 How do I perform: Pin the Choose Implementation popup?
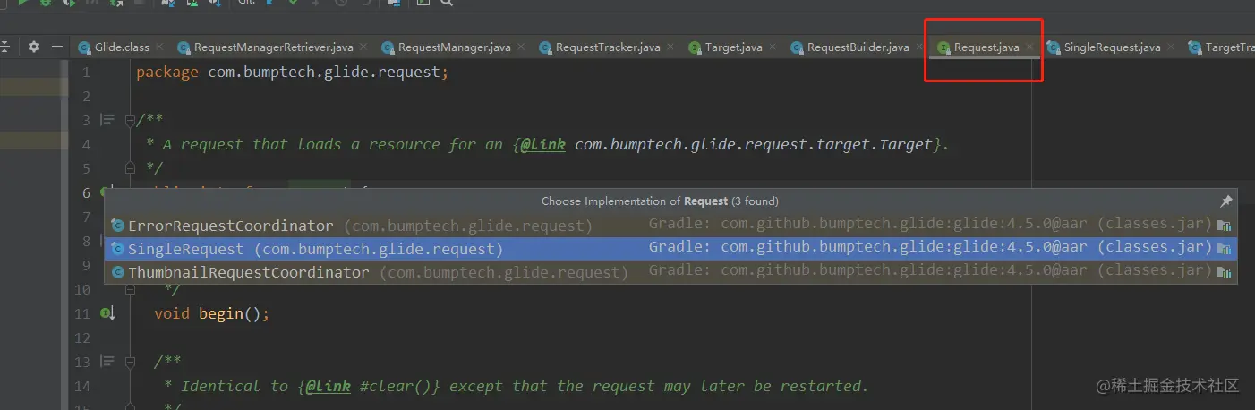point(1226,201)
